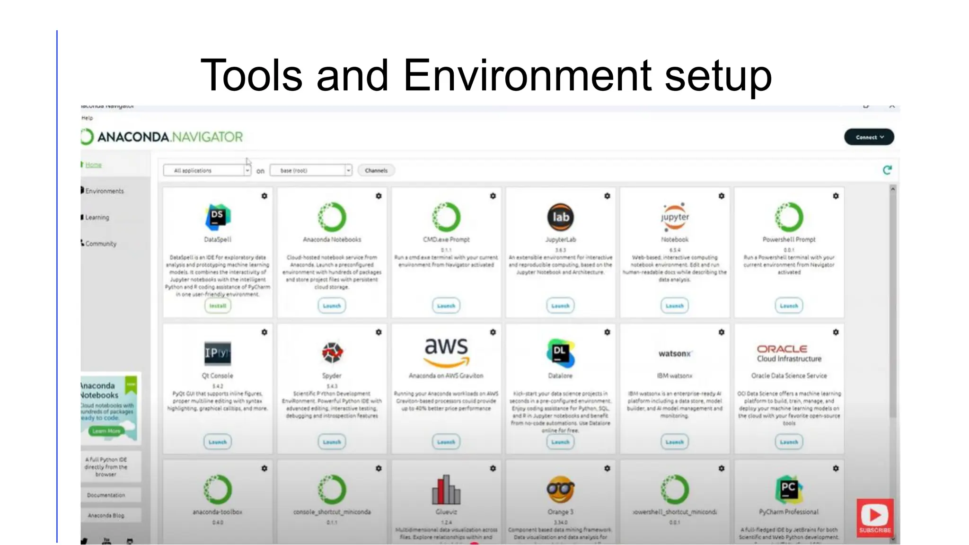This screenshot has height=545, width=969.
Task: Open settings gear on PyCharm Professional tile
Action: (836, 468)
